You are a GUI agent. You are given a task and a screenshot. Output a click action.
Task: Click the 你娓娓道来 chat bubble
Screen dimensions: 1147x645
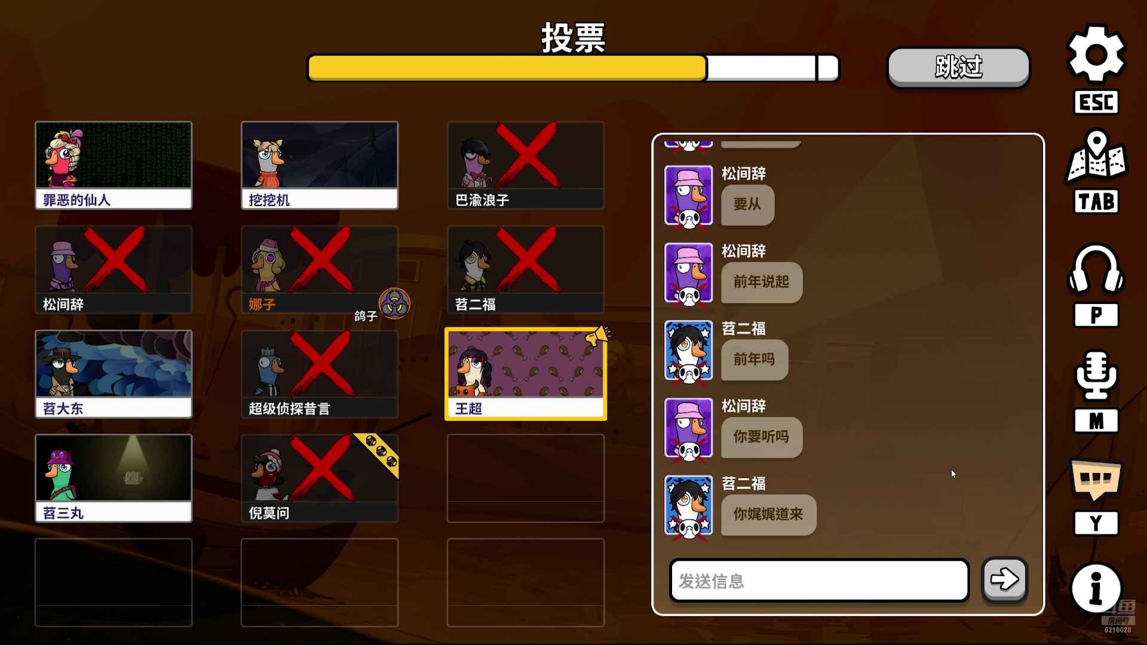(x=768, y=514)
